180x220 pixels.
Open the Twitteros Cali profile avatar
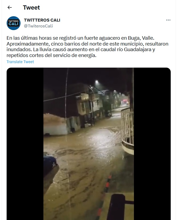(x=14, y=23)
